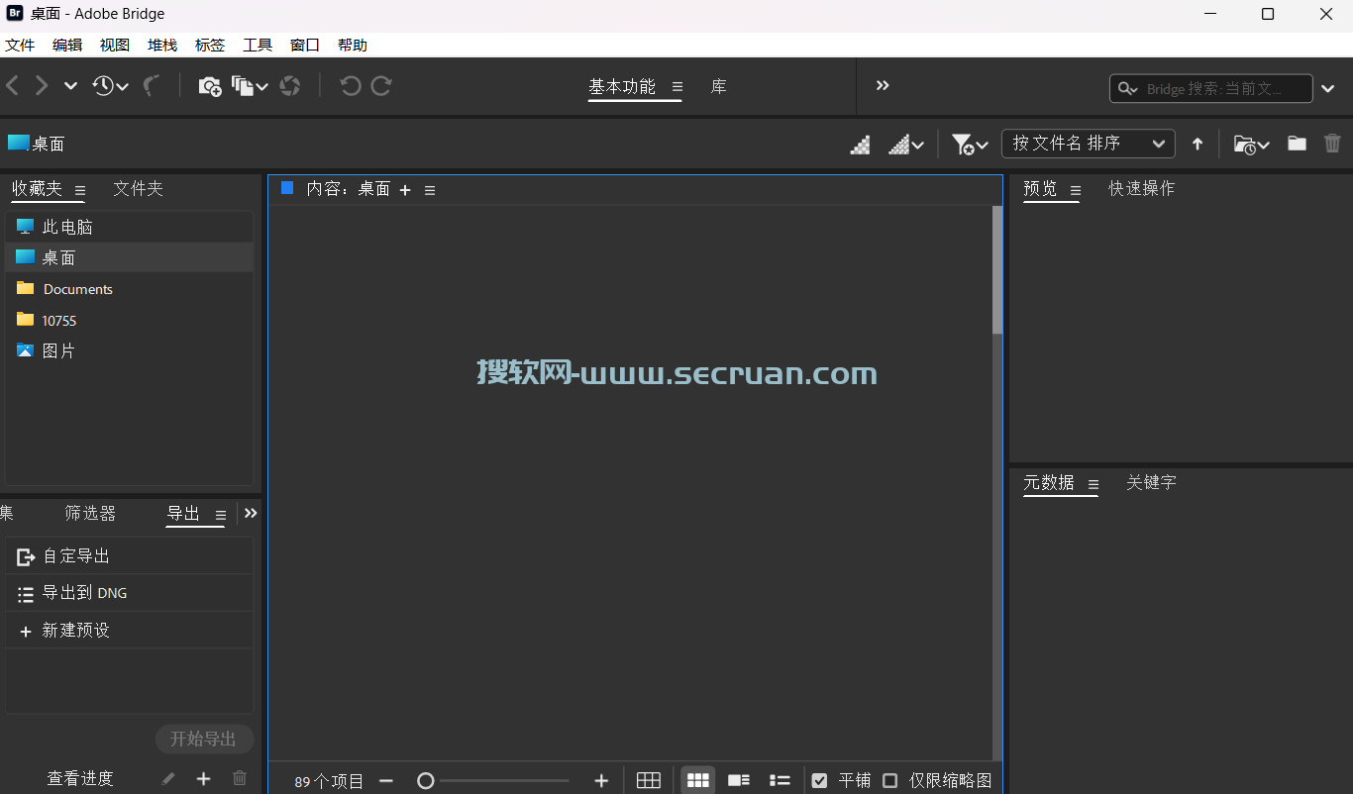Switch to the 库 workspace

719,87
